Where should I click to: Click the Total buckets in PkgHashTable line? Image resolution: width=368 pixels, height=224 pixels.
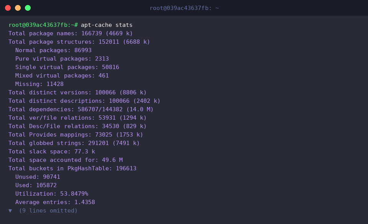(x=72, y=169)
